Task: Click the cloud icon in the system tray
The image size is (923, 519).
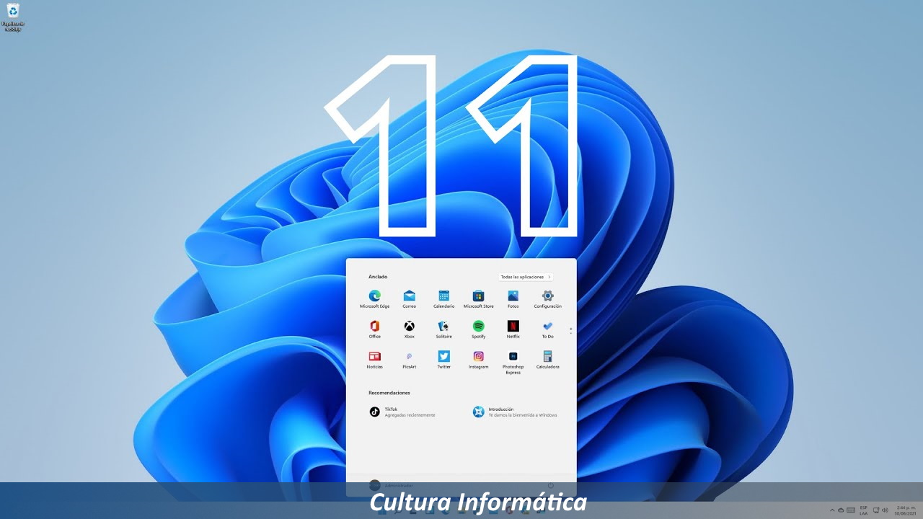Action: 841,510
